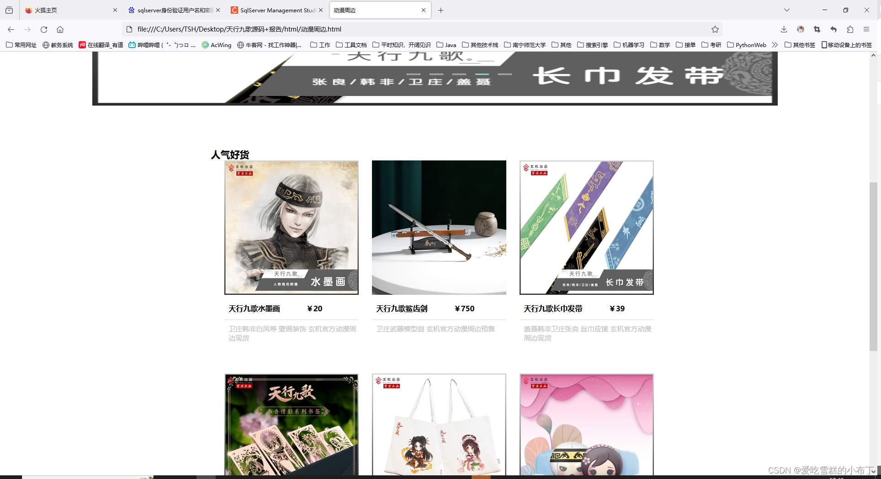Close the 火狐主页 tab
Viewport: 881px width, 479px height.
pos(115,10)
